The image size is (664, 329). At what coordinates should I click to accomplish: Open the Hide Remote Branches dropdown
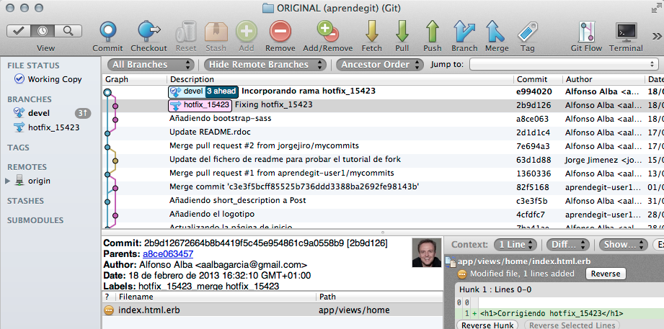coord(267,64)
